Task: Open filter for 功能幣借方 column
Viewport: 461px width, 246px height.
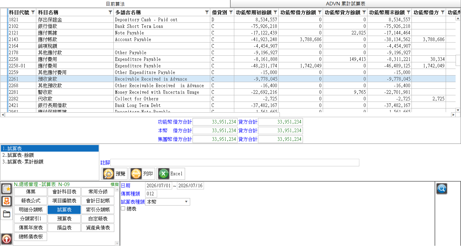Action: point(443,12)
